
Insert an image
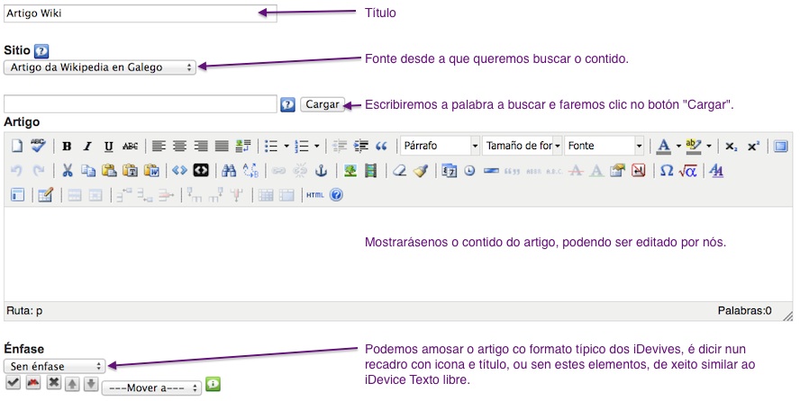coord(350,171)
